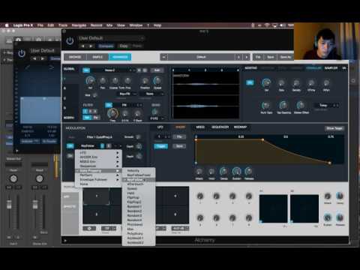Switch to the Sequencer modulation tab

[220, 127]
